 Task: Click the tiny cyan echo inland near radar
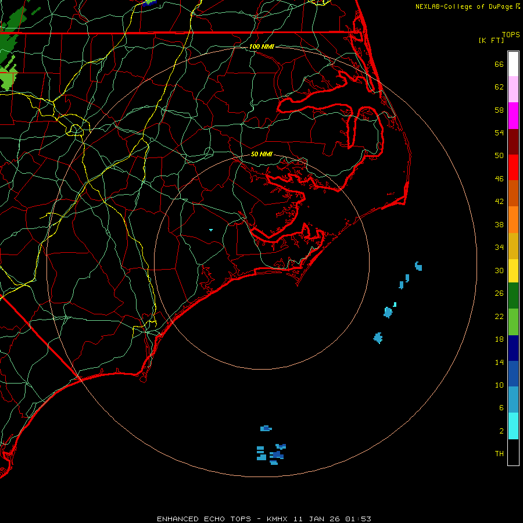tap(211, 230)
